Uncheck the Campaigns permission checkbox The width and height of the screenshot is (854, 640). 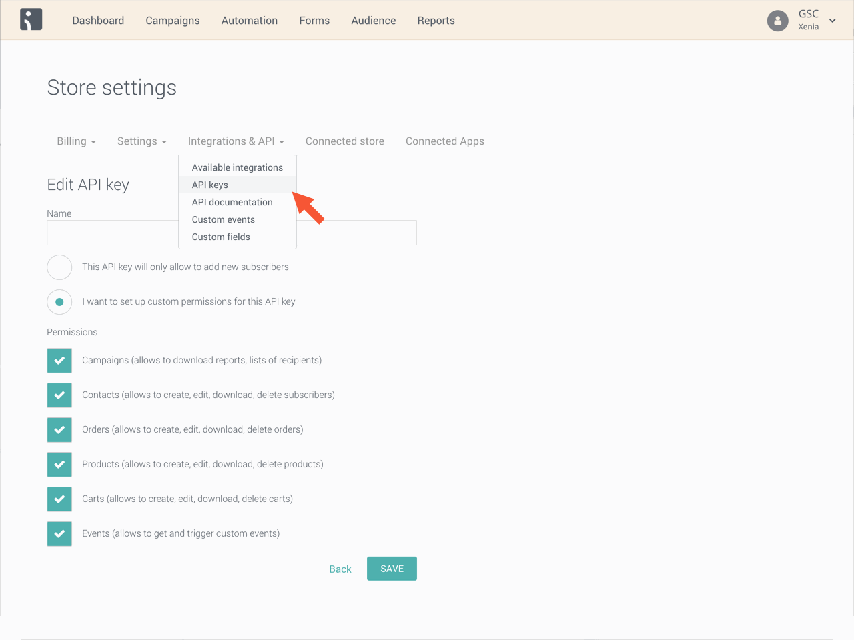tap(59, 361)
